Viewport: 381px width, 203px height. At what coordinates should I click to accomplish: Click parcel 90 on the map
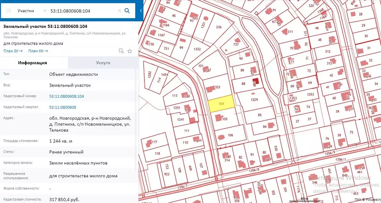[x=241, y=58]
